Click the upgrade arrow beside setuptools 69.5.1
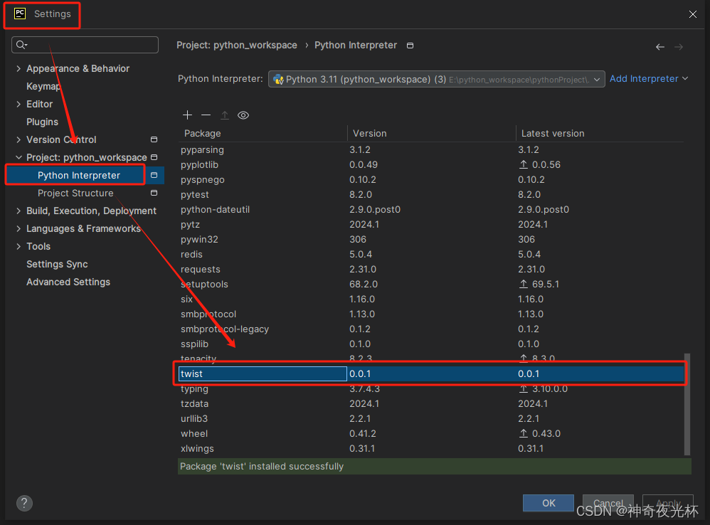710x525 pixels. (x=524, y=285)
